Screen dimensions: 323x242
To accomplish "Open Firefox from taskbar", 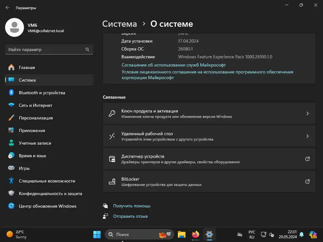I will tap(195, 234).
